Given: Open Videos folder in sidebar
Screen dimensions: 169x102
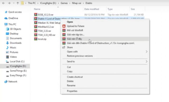Looking at the screenshot, I should 13,57.
